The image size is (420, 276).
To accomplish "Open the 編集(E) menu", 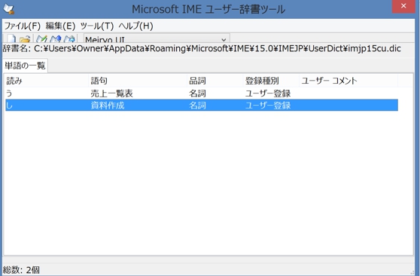I will [x=60, y=26].
